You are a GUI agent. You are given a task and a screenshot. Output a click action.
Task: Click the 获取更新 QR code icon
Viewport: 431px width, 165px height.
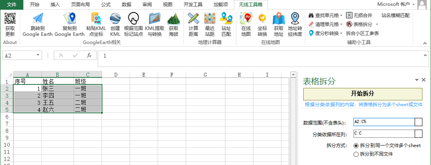pyautogui.click(x=10, y=19)
